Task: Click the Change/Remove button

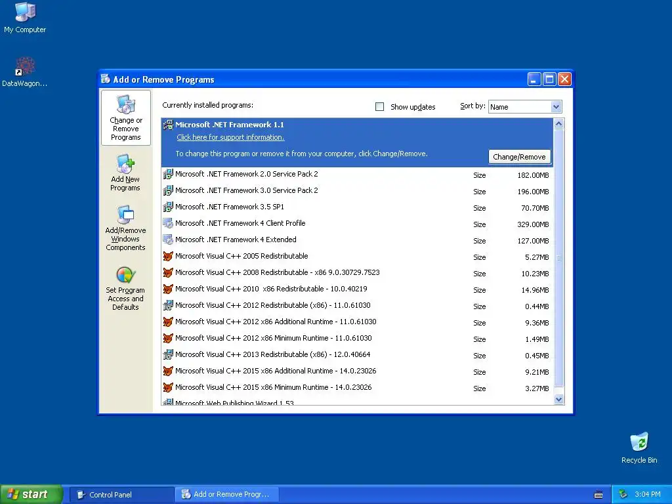Action: click(x=520, y=157)
